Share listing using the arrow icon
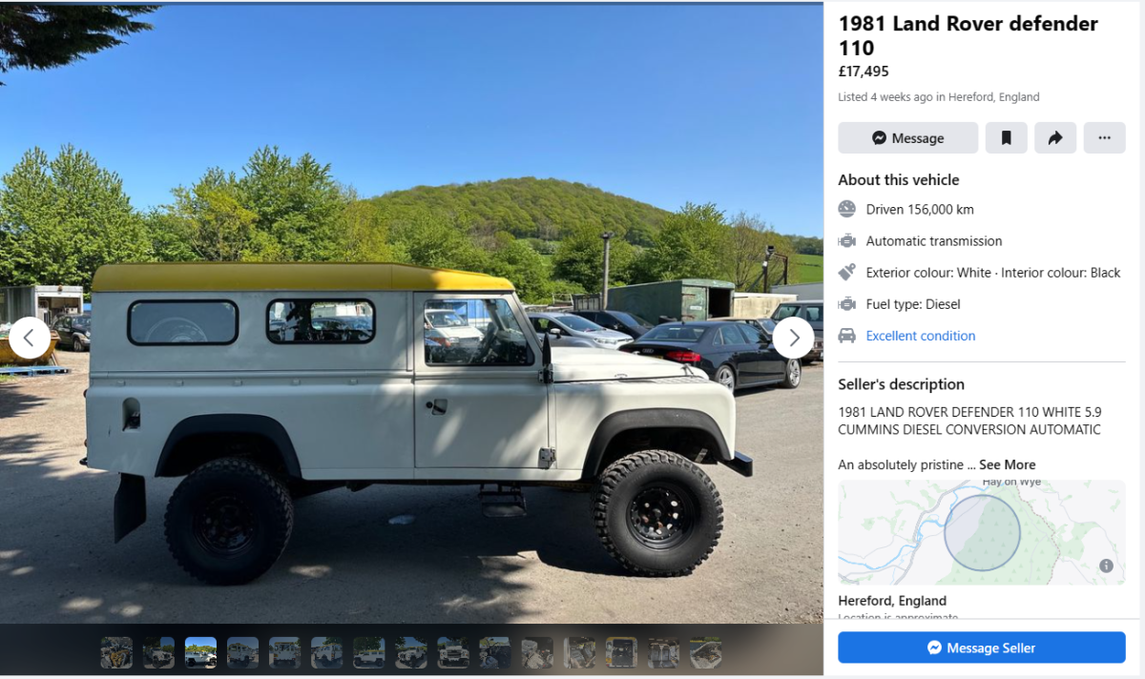This screenshot has height=679, width=1145. point(1055,138)
